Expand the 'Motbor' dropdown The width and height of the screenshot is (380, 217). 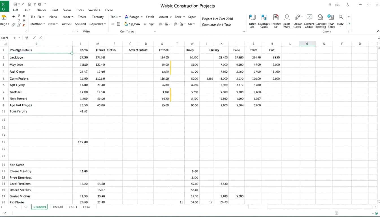[38, 24]
